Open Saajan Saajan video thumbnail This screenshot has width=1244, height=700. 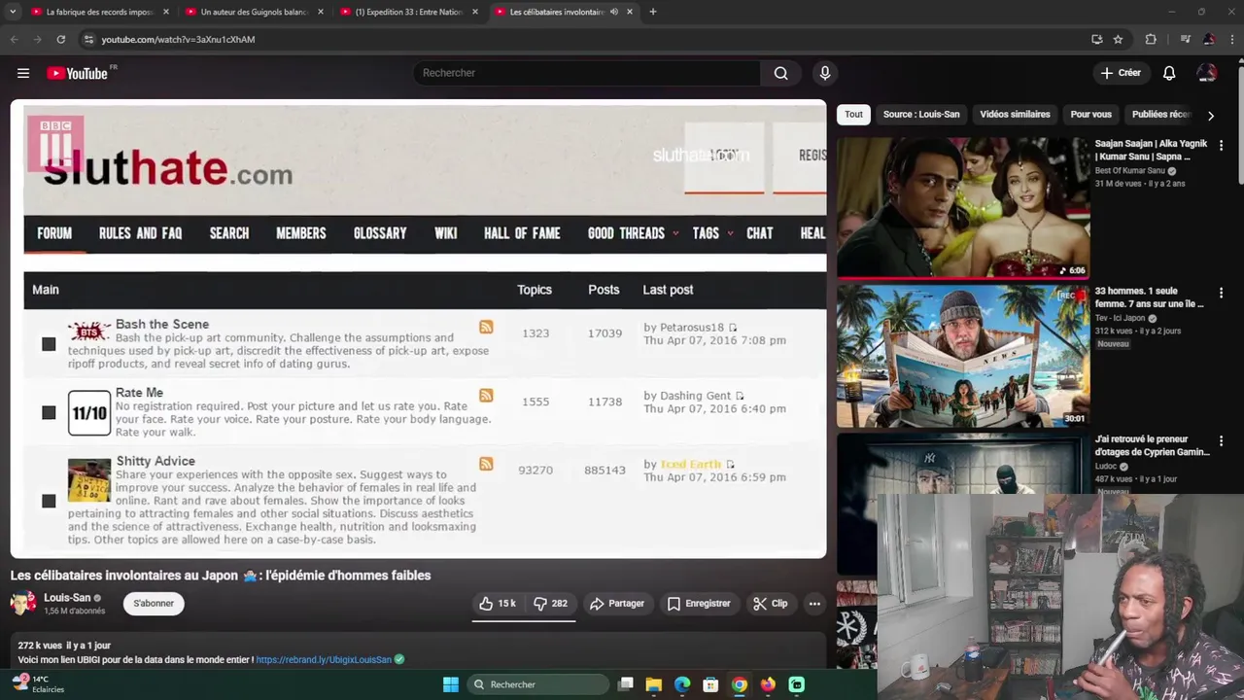point(963,207)
